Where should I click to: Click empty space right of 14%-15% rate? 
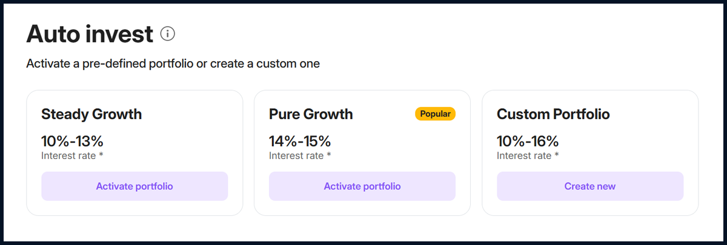(394, 142)
